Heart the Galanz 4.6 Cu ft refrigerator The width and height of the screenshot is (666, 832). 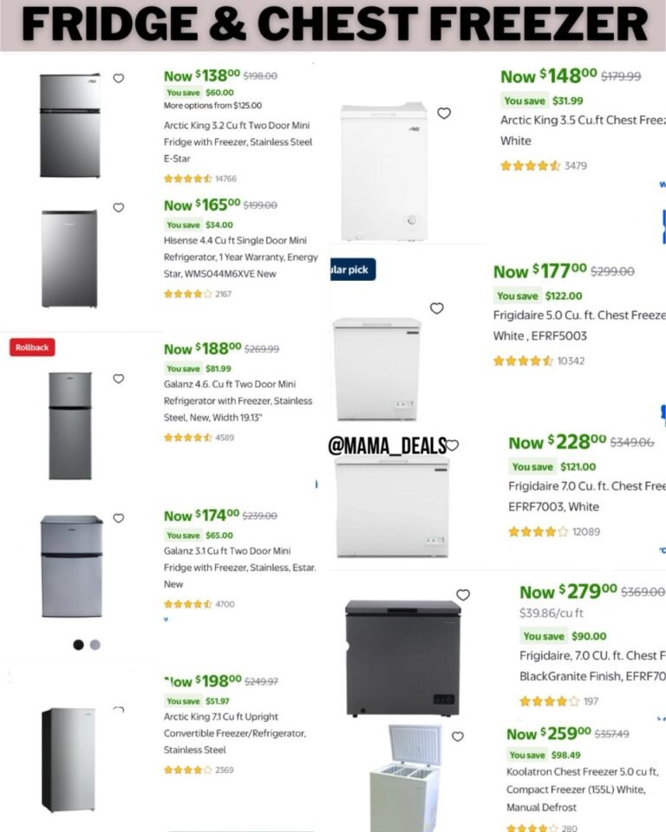[x=119, y=379]
